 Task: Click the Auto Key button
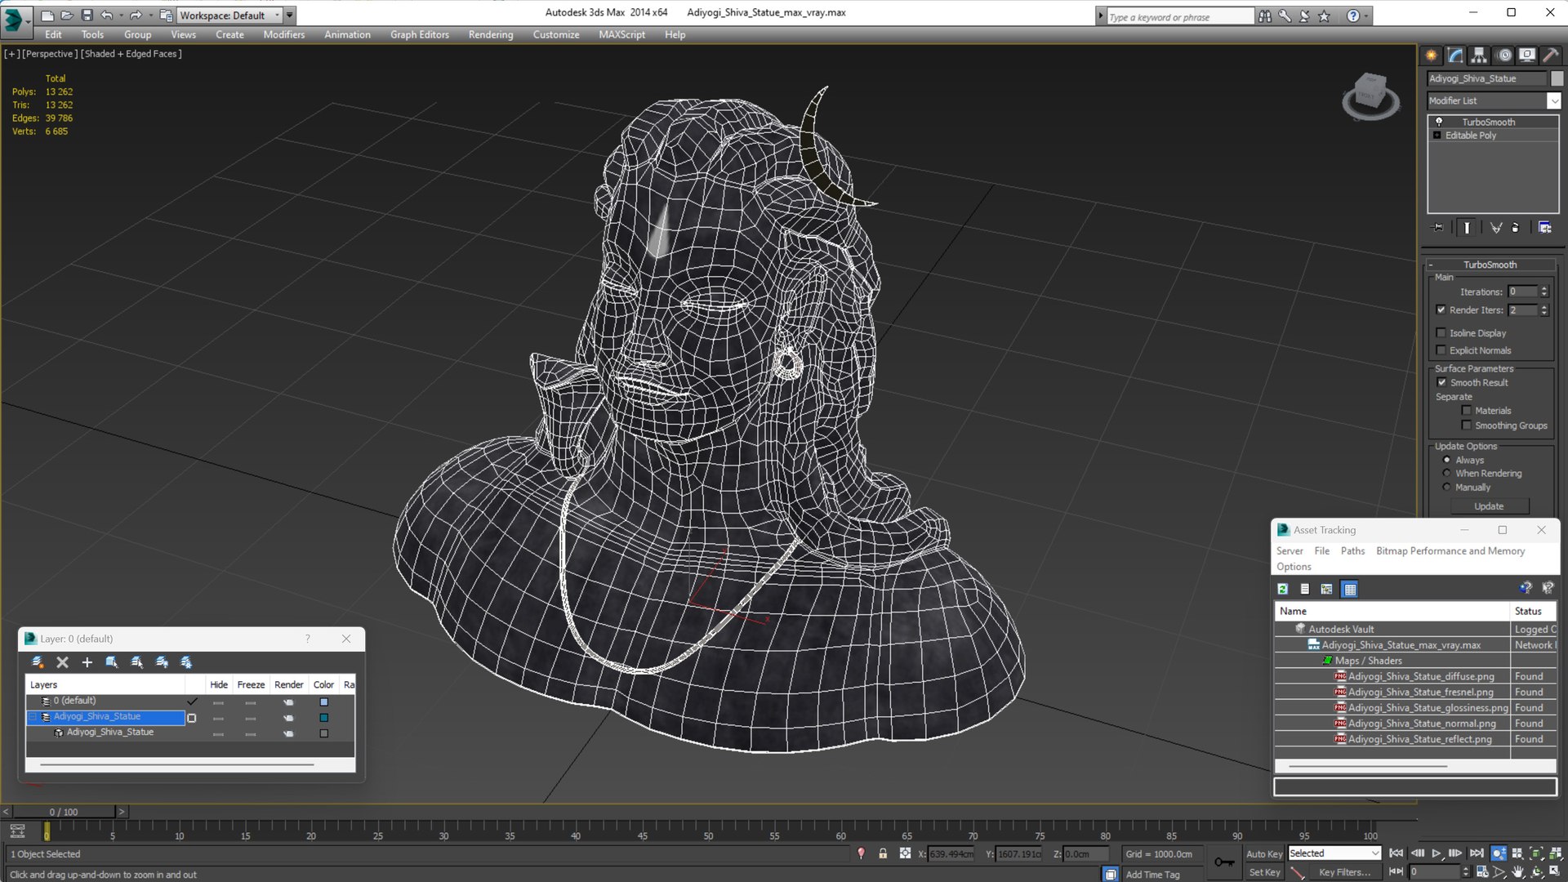pyautogui.click(x=1264, y=854)
